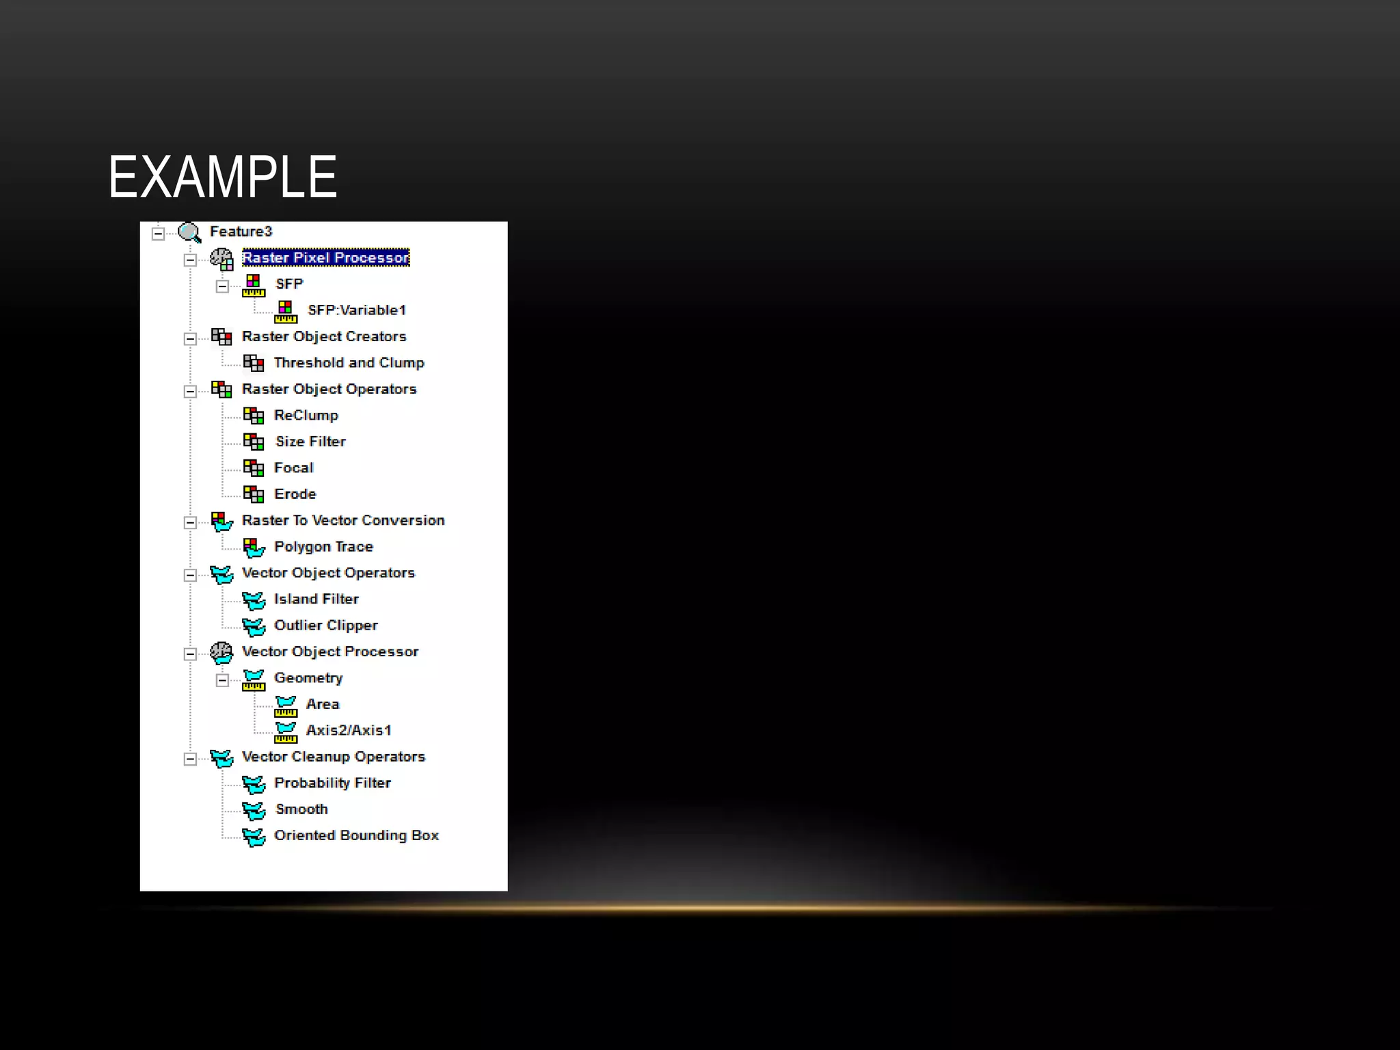
Task: Collapse the SFP node
Action: (222, 286)
